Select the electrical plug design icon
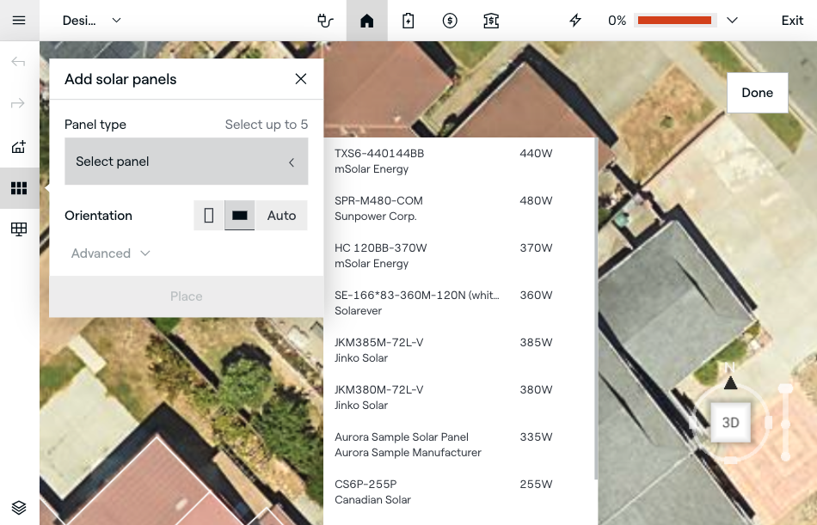 [325, 21]
